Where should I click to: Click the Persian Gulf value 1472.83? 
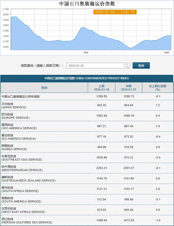pyautogui.click(x=129, y=221)
